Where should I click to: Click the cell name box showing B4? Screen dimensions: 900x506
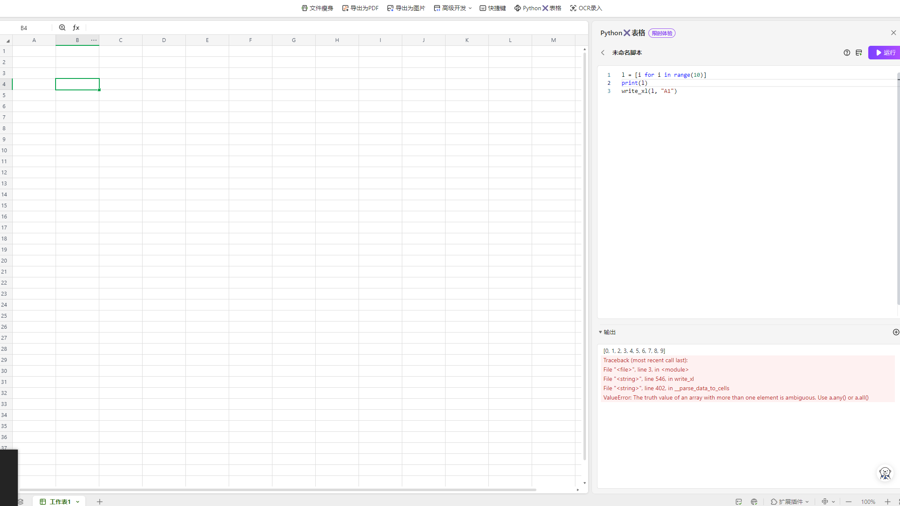24,28
